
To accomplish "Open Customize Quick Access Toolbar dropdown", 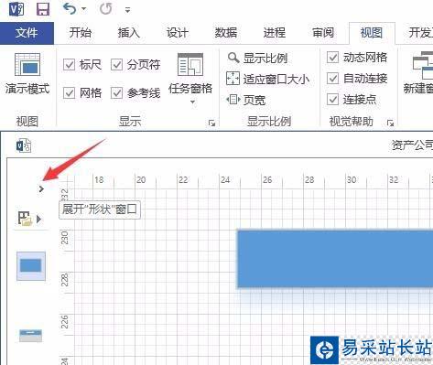I will (x=127, y=10).
